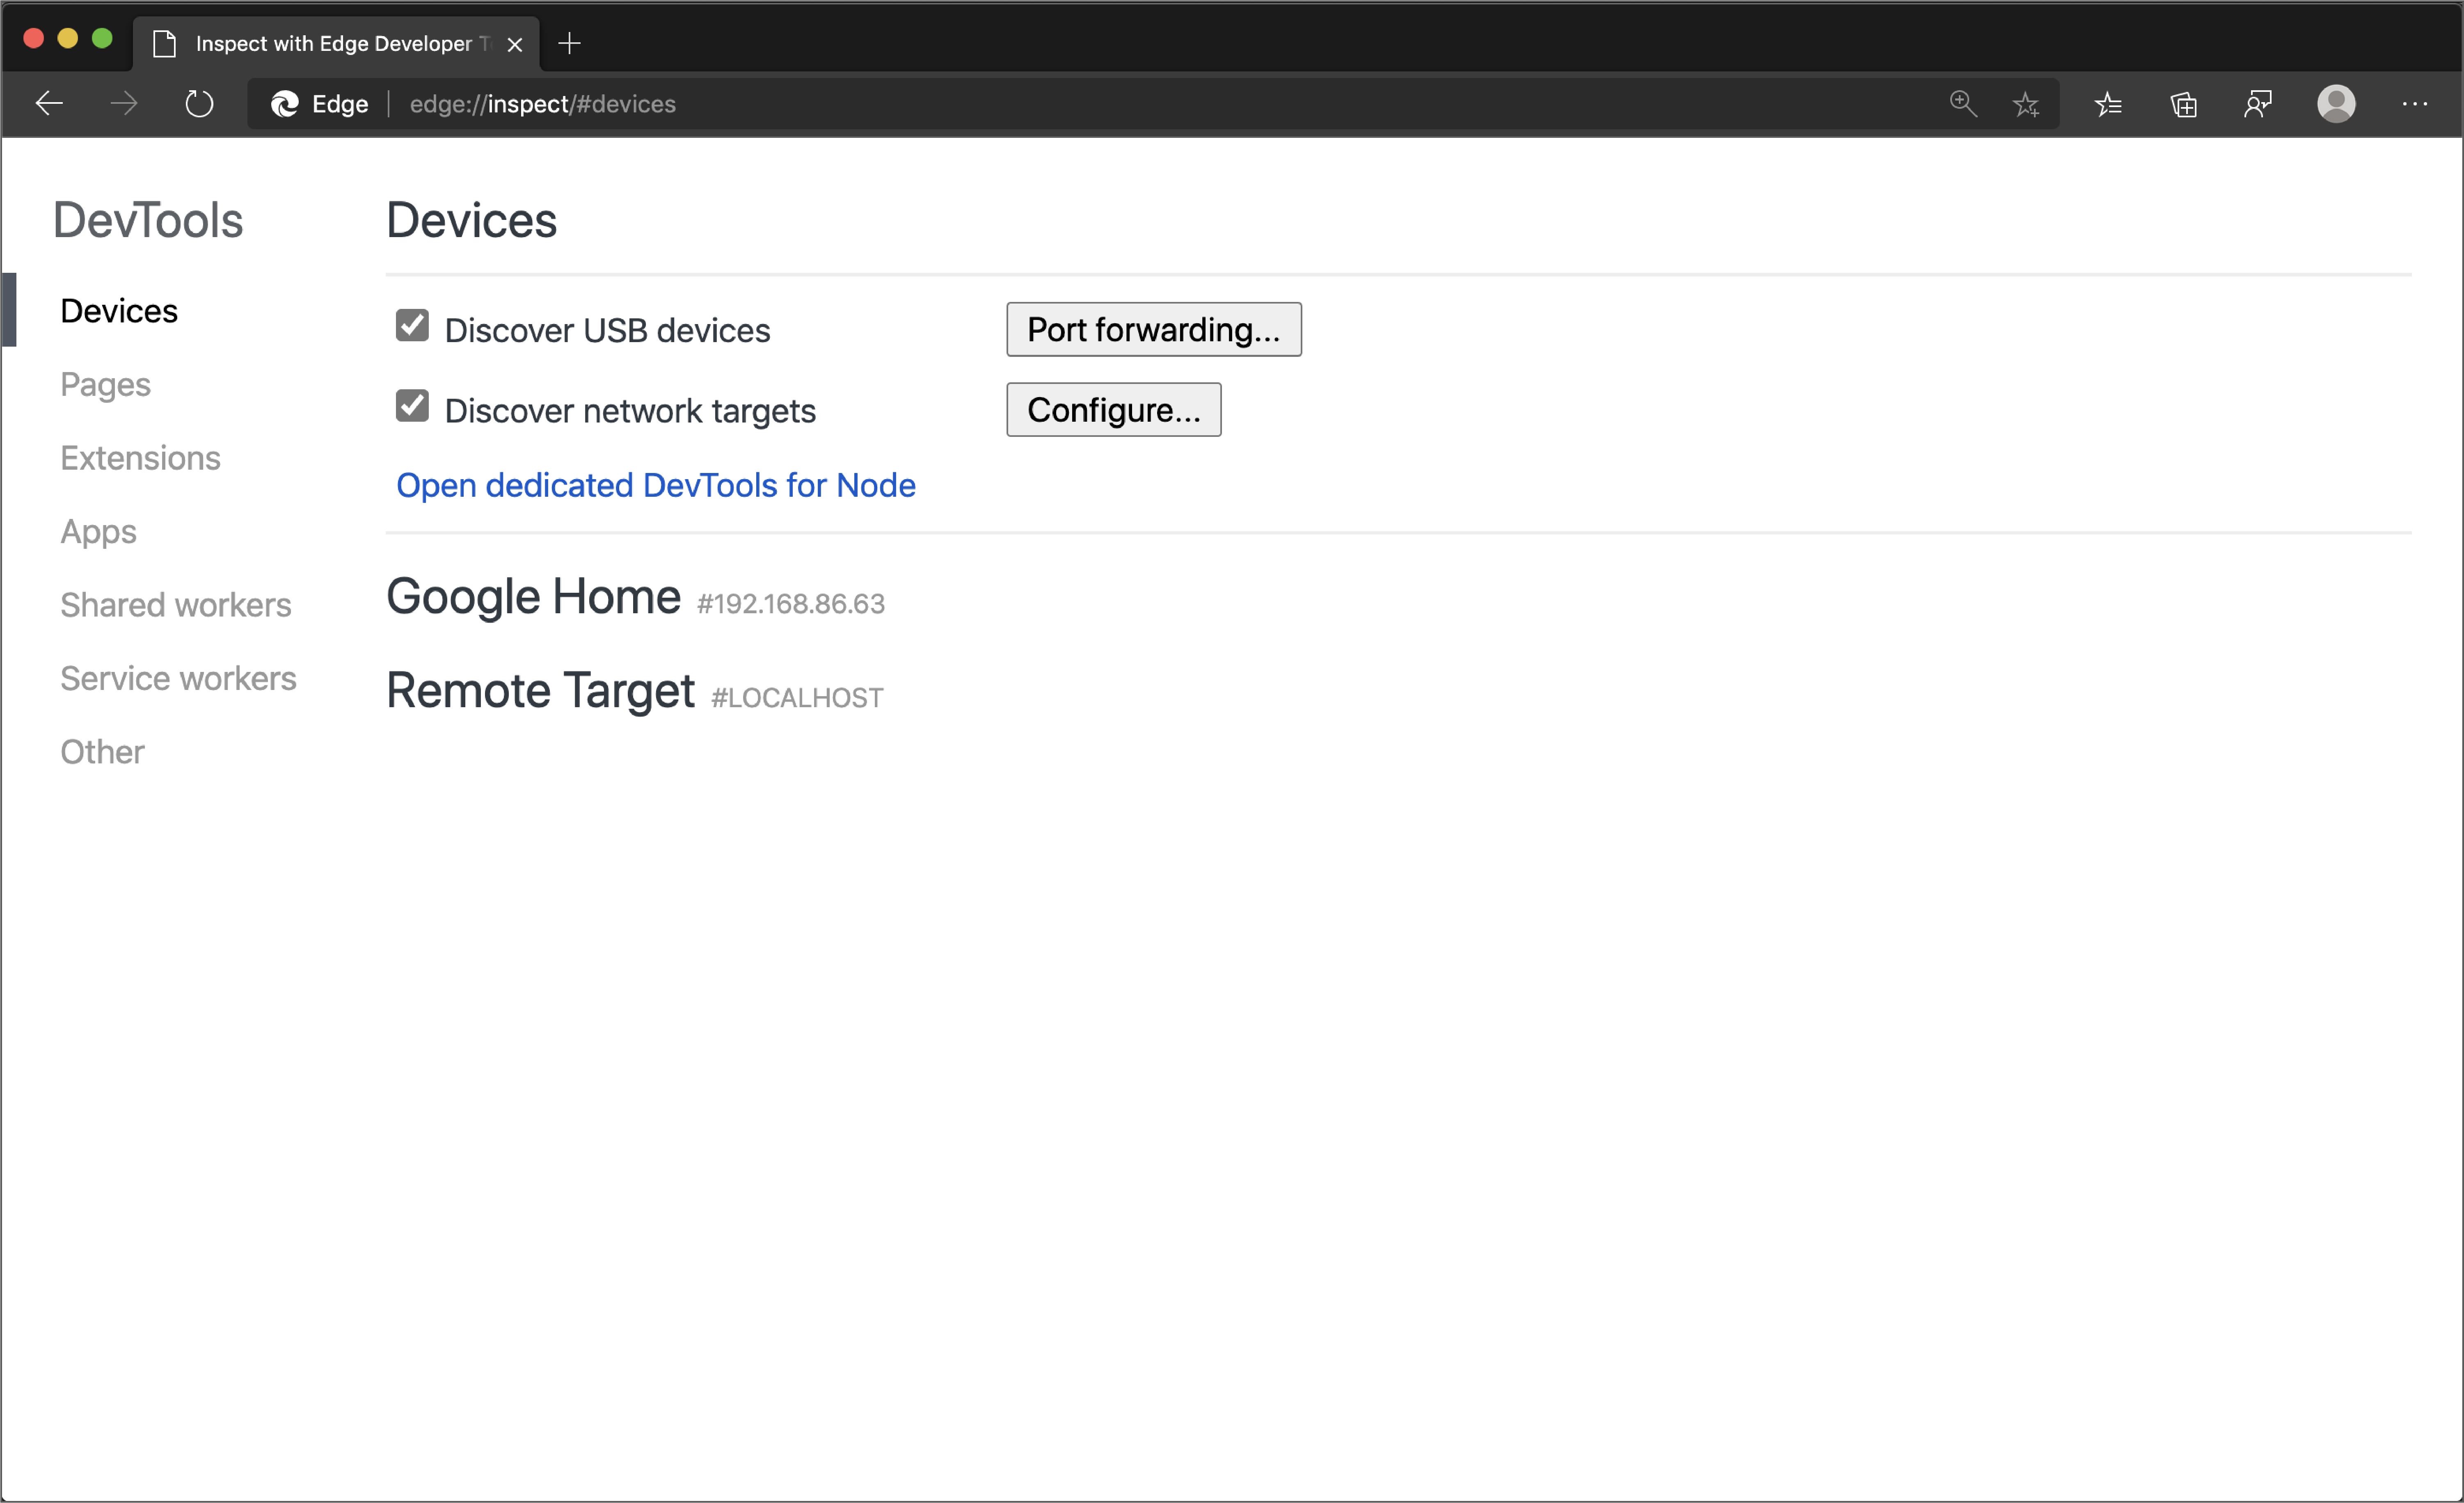
Task: Select the Pages sidebar item
Action: click(x=104, y=384)
